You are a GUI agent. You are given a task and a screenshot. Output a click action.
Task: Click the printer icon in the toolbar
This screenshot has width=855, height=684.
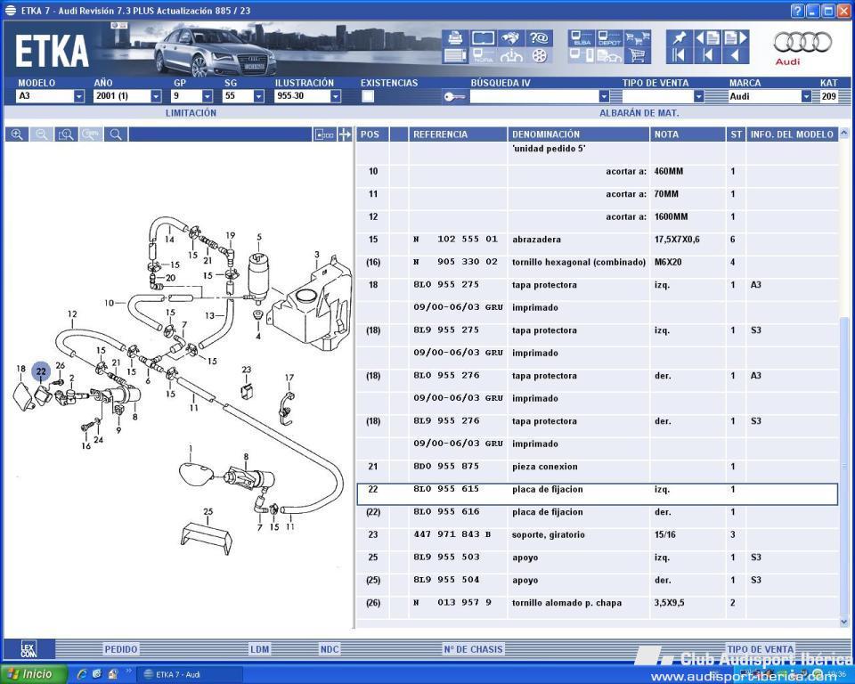455,37
